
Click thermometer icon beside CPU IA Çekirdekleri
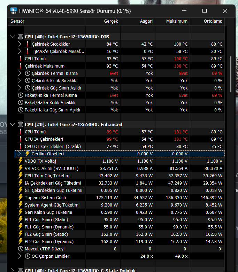(21, 139)
